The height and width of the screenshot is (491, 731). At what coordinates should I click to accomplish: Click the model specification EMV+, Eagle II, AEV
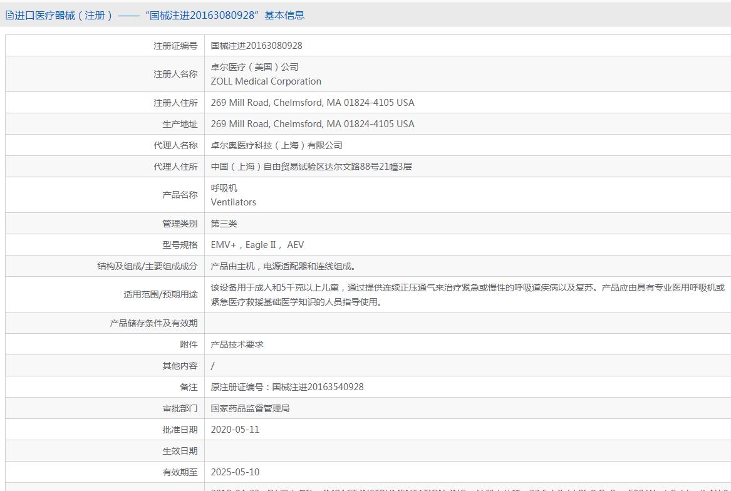[x=257, y=246]
